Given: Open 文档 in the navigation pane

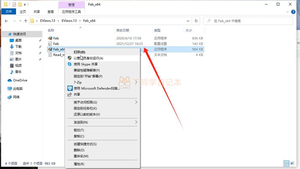Looking at the screenshot, I should click(18, 53).
